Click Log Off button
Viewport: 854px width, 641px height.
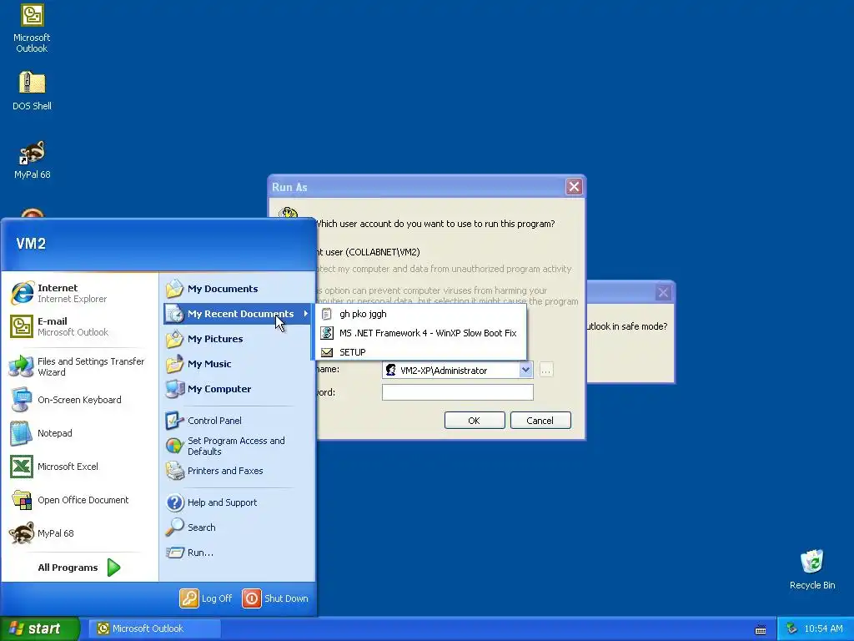coord(207,598)
